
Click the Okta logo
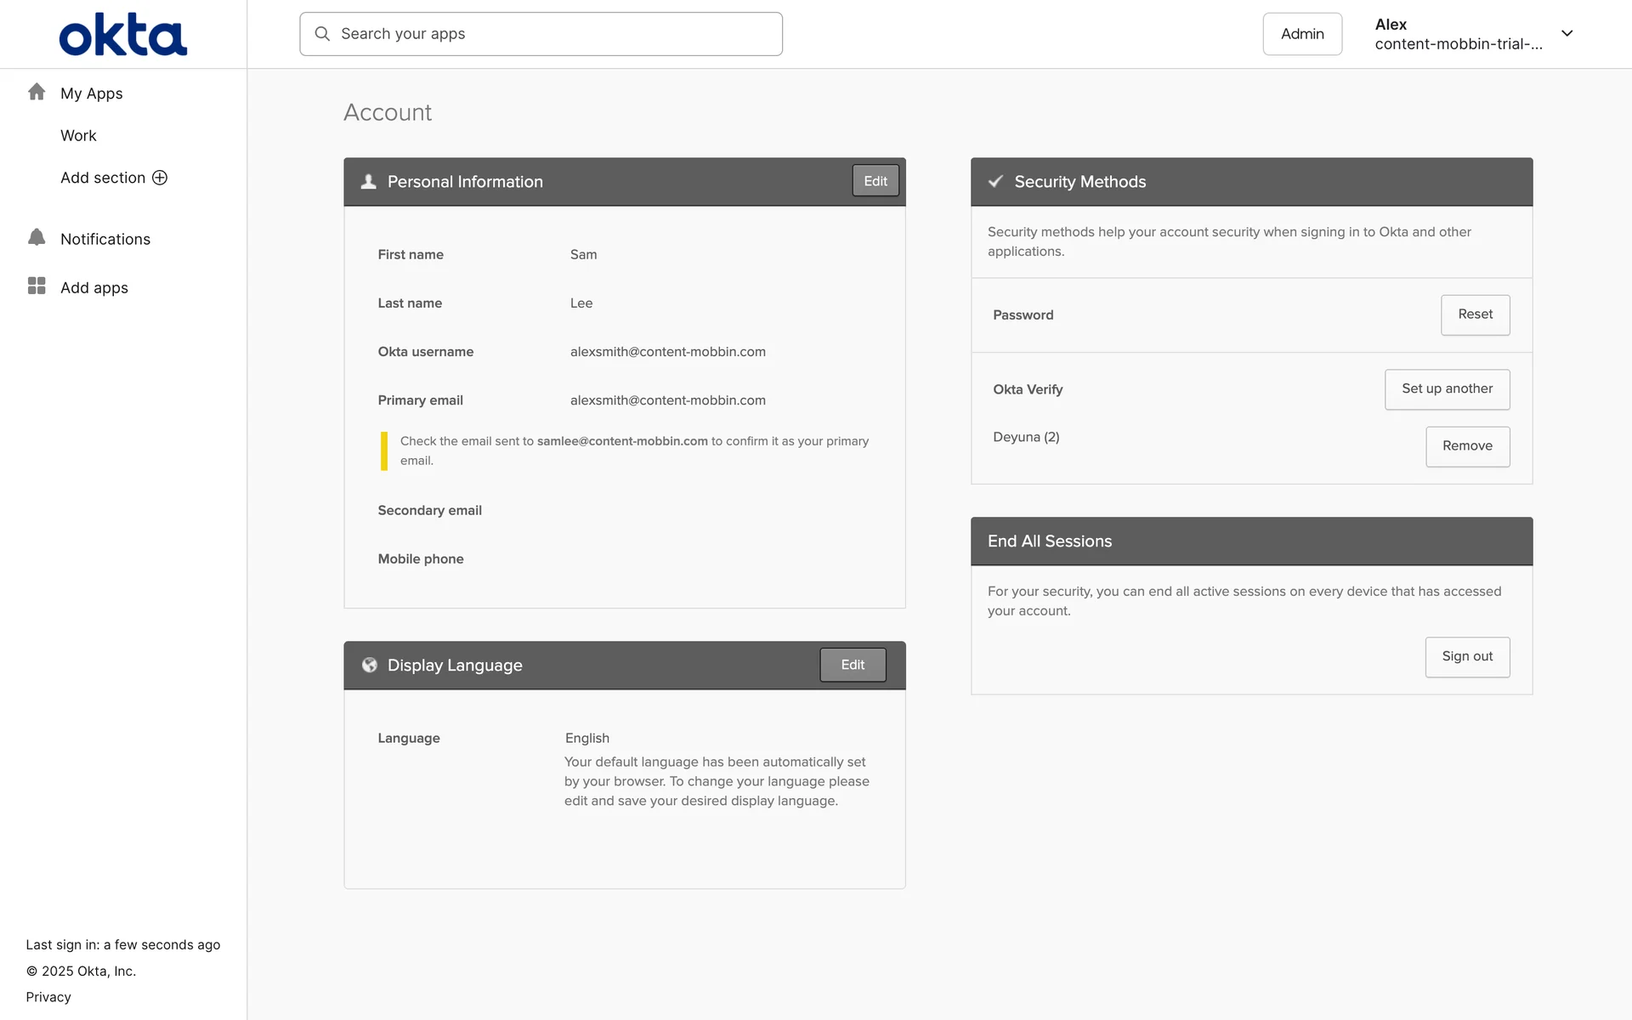(x=123, y=35)
